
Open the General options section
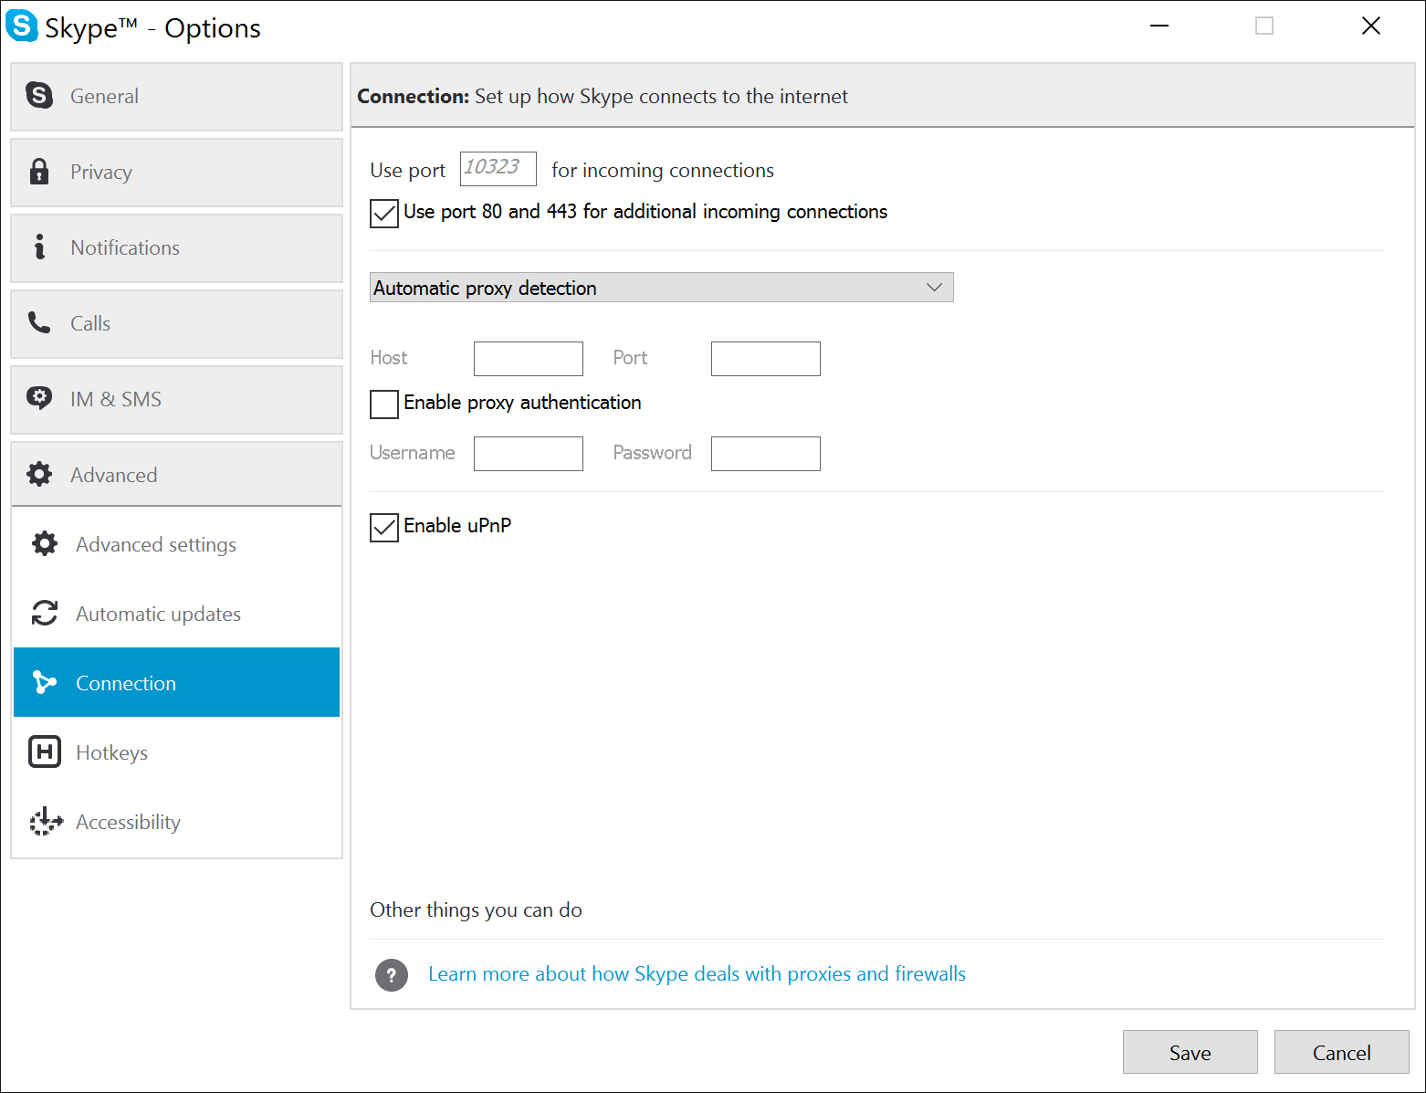(176, 96)
